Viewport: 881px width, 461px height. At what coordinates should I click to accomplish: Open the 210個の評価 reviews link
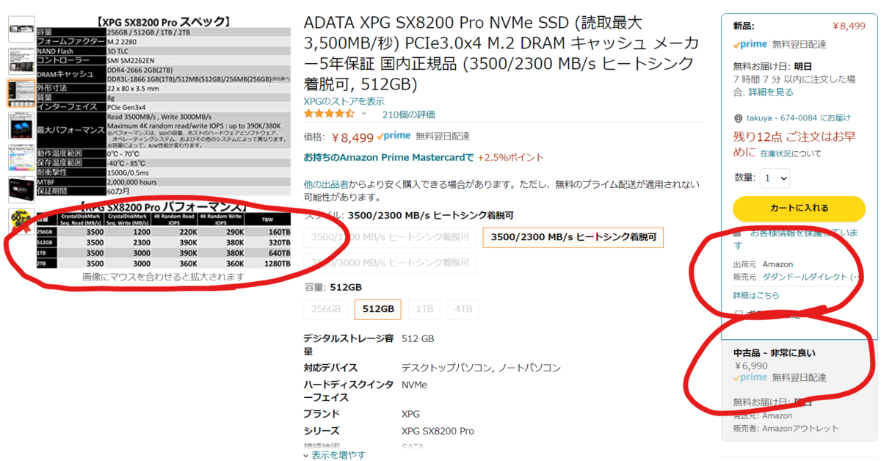408,115
